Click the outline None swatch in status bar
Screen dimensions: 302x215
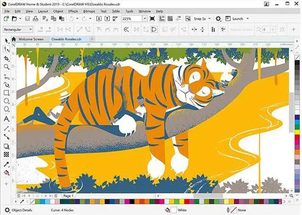pyautogui.click(x=234, y=210)
